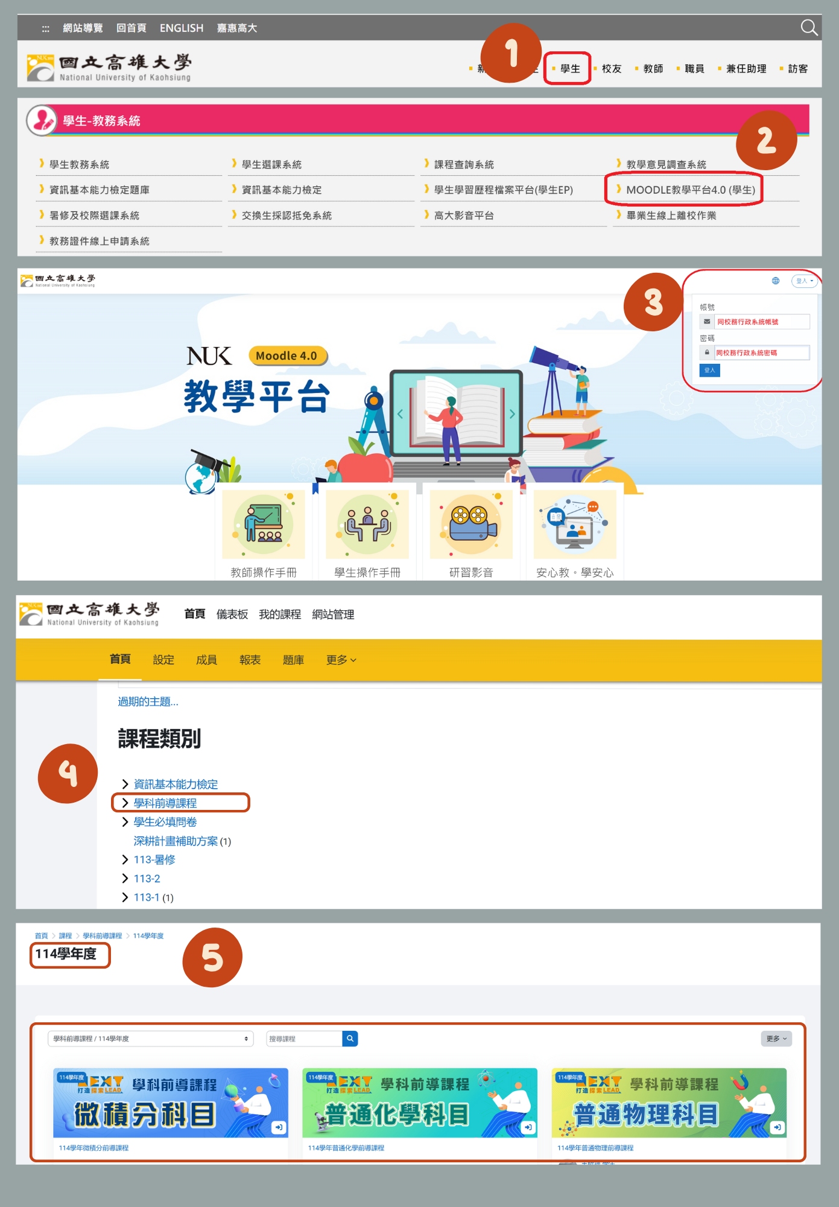The width and height of the screenshot is (839, 1207).
Task: Expand 更多 dropdown in yellow bar
Action: 341,660
